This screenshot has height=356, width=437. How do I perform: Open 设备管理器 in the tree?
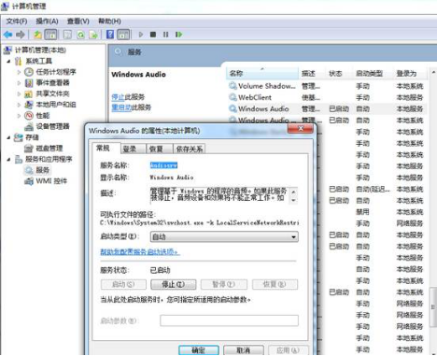click(52, 126)
